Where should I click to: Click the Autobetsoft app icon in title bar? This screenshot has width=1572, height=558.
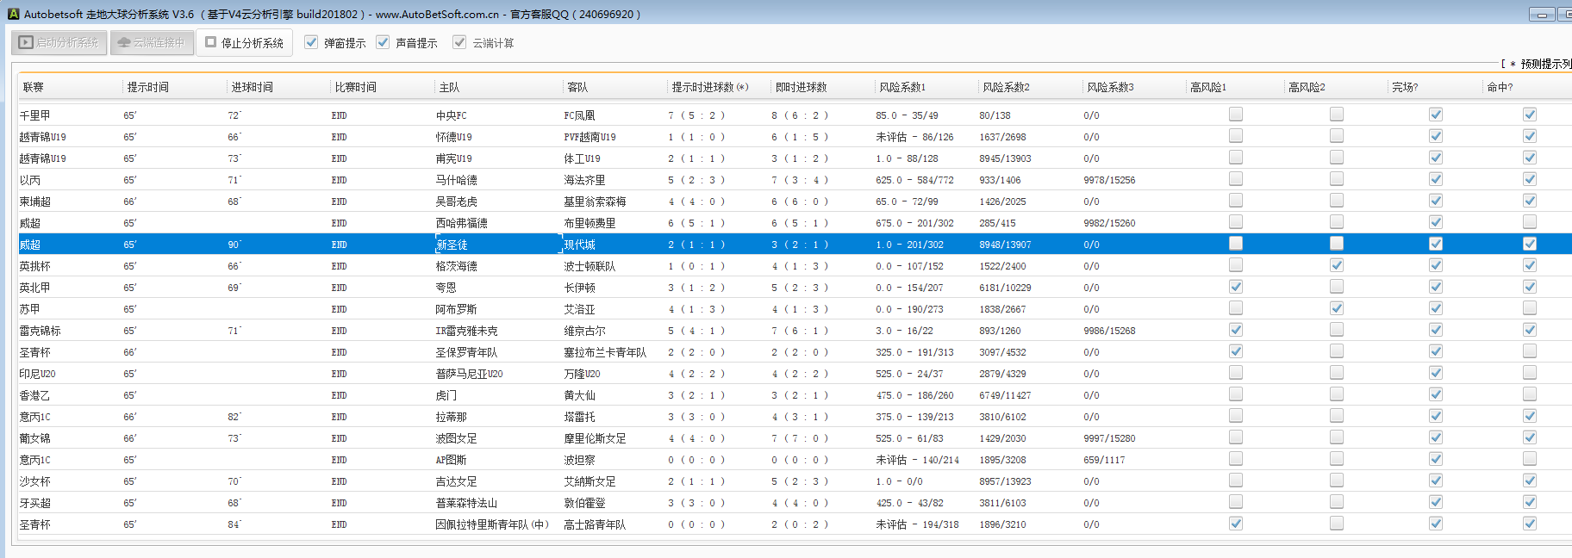13,14
